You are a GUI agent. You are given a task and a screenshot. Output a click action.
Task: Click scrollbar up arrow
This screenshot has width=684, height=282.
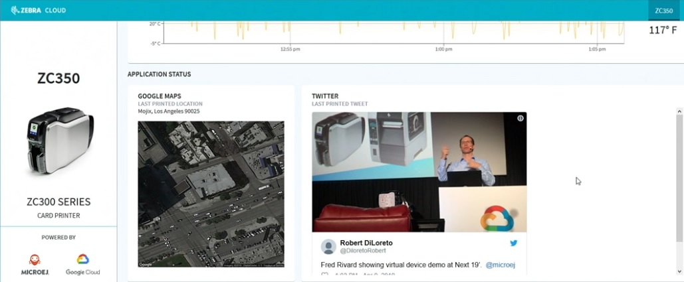(679, 111)
